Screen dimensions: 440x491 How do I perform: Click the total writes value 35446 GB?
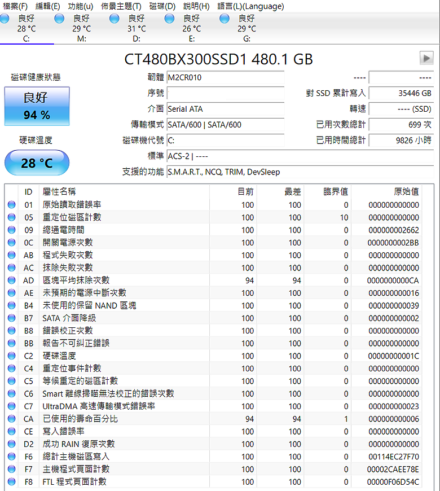click(402, 93)
